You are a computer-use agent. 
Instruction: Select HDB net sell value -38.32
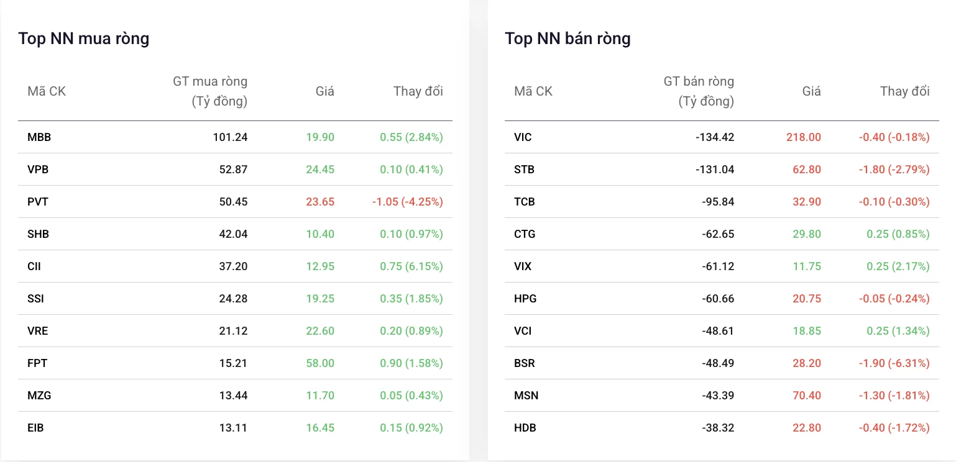tap(718, 428)
